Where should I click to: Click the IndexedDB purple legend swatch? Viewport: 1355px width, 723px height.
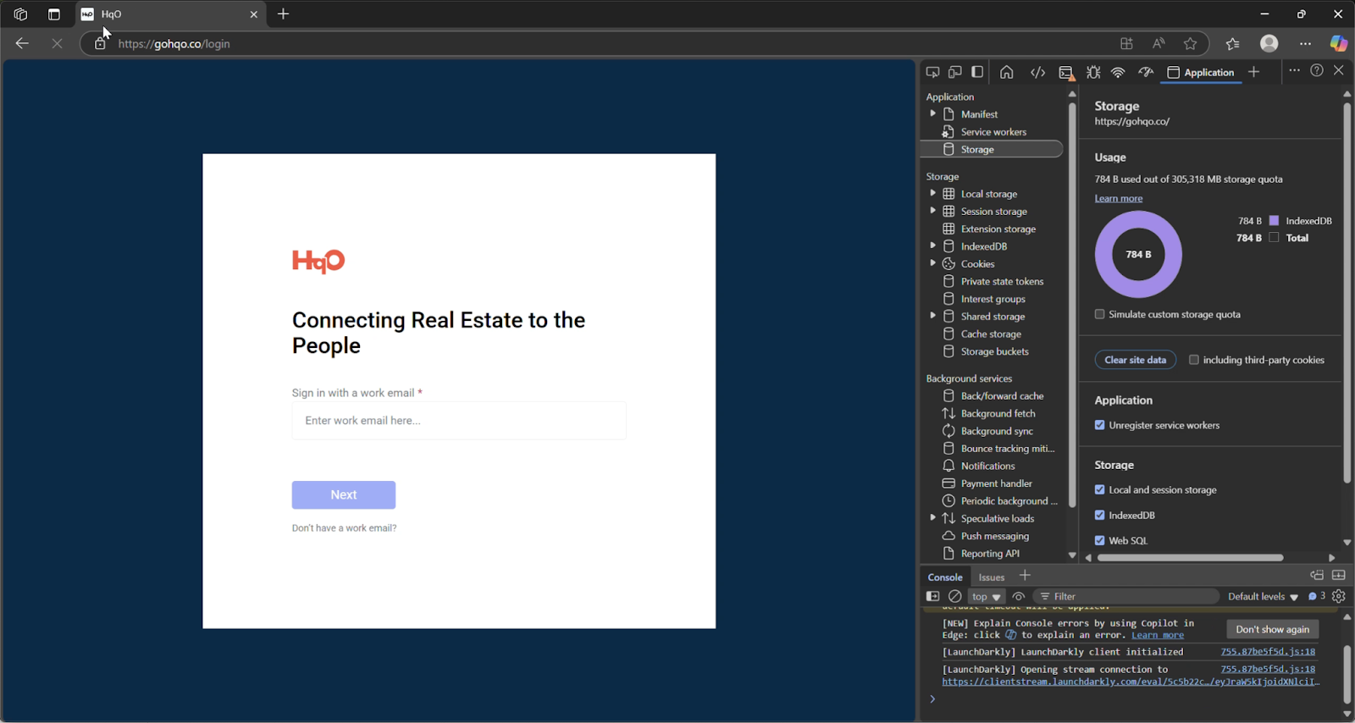(x=1274, y=221)
